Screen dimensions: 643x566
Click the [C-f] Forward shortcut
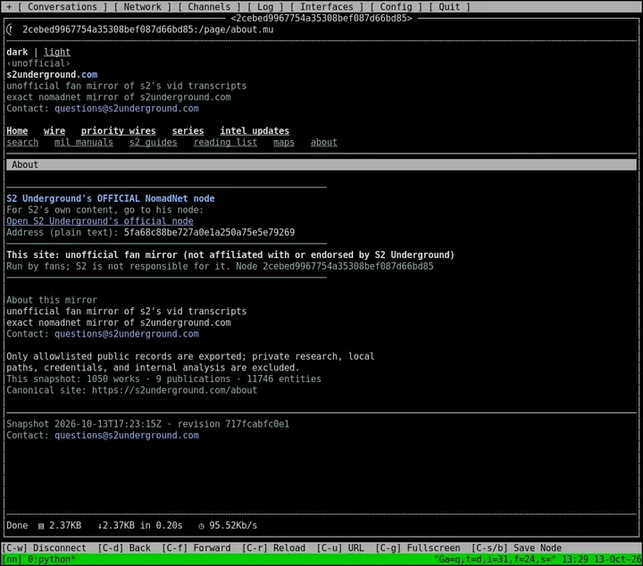click(196, 548)
